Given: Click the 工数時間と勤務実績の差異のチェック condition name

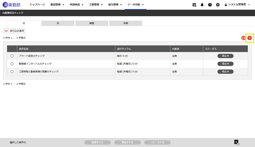Looking at the screenshot, I should coord(39,71).
